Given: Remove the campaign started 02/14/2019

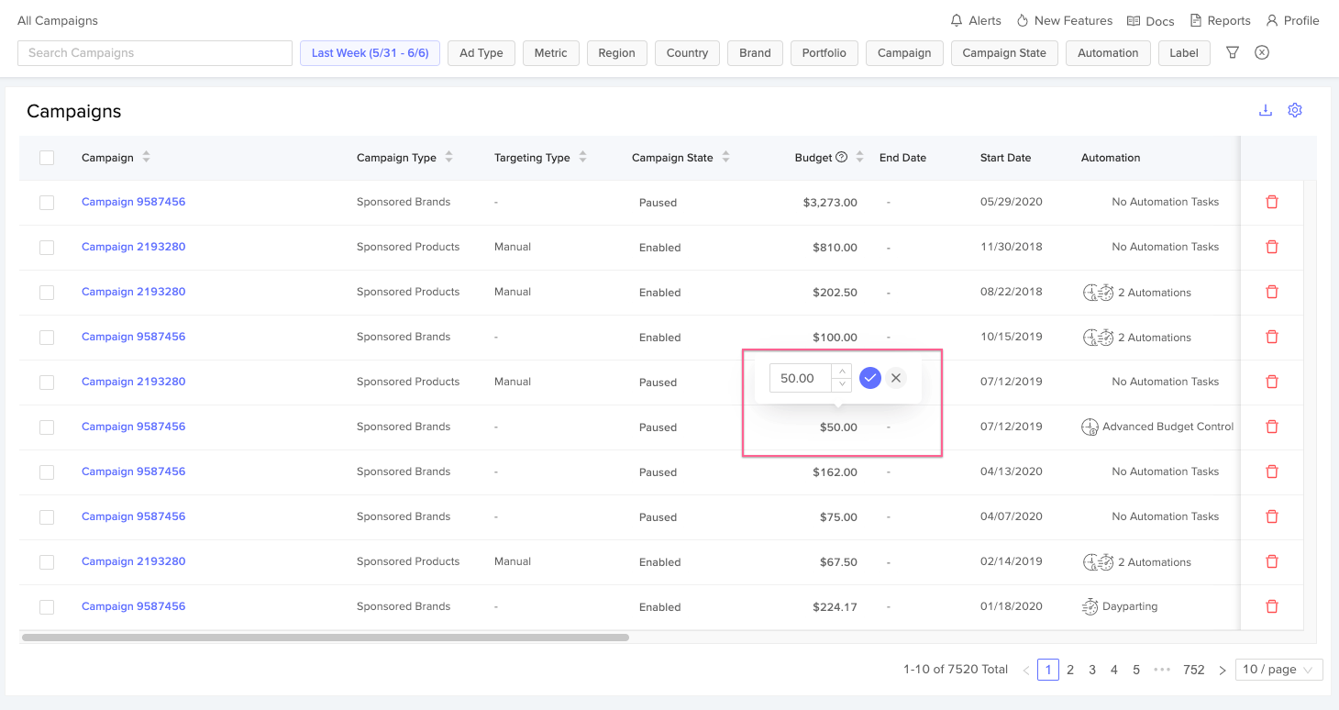Looking at the screenshot, I should pos(1272,561).
